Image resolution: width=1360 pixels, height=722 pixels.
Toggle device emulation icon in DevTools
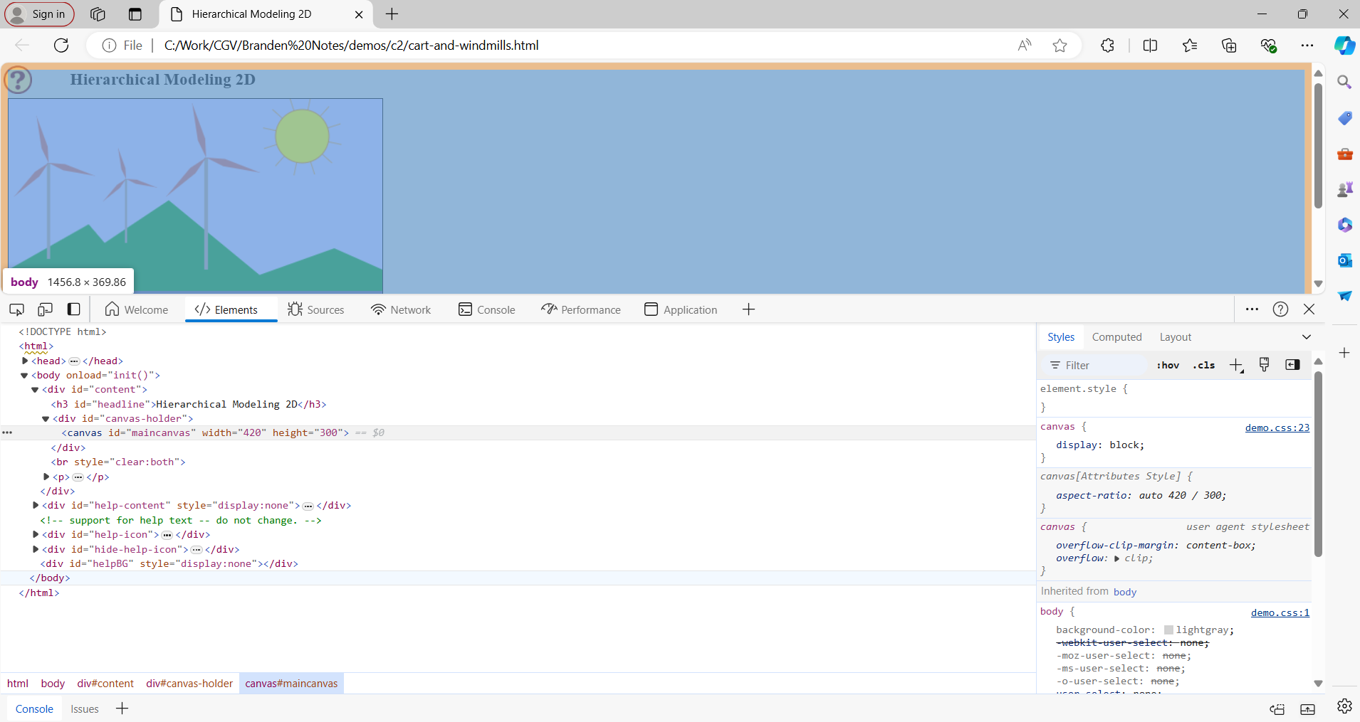[45, 309]
